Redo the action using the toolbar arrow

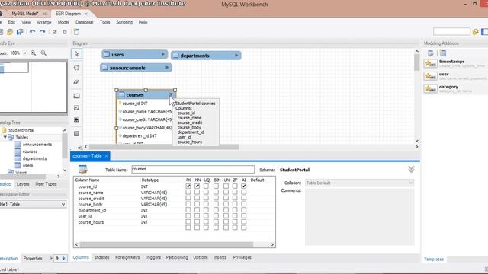point(43,32)
